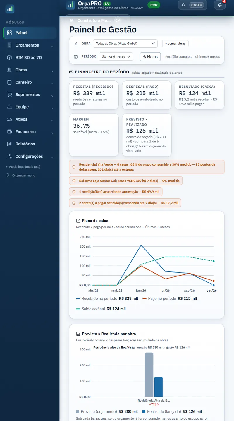
Task: Open the Construtora company selector
Action: click(98, 20)
